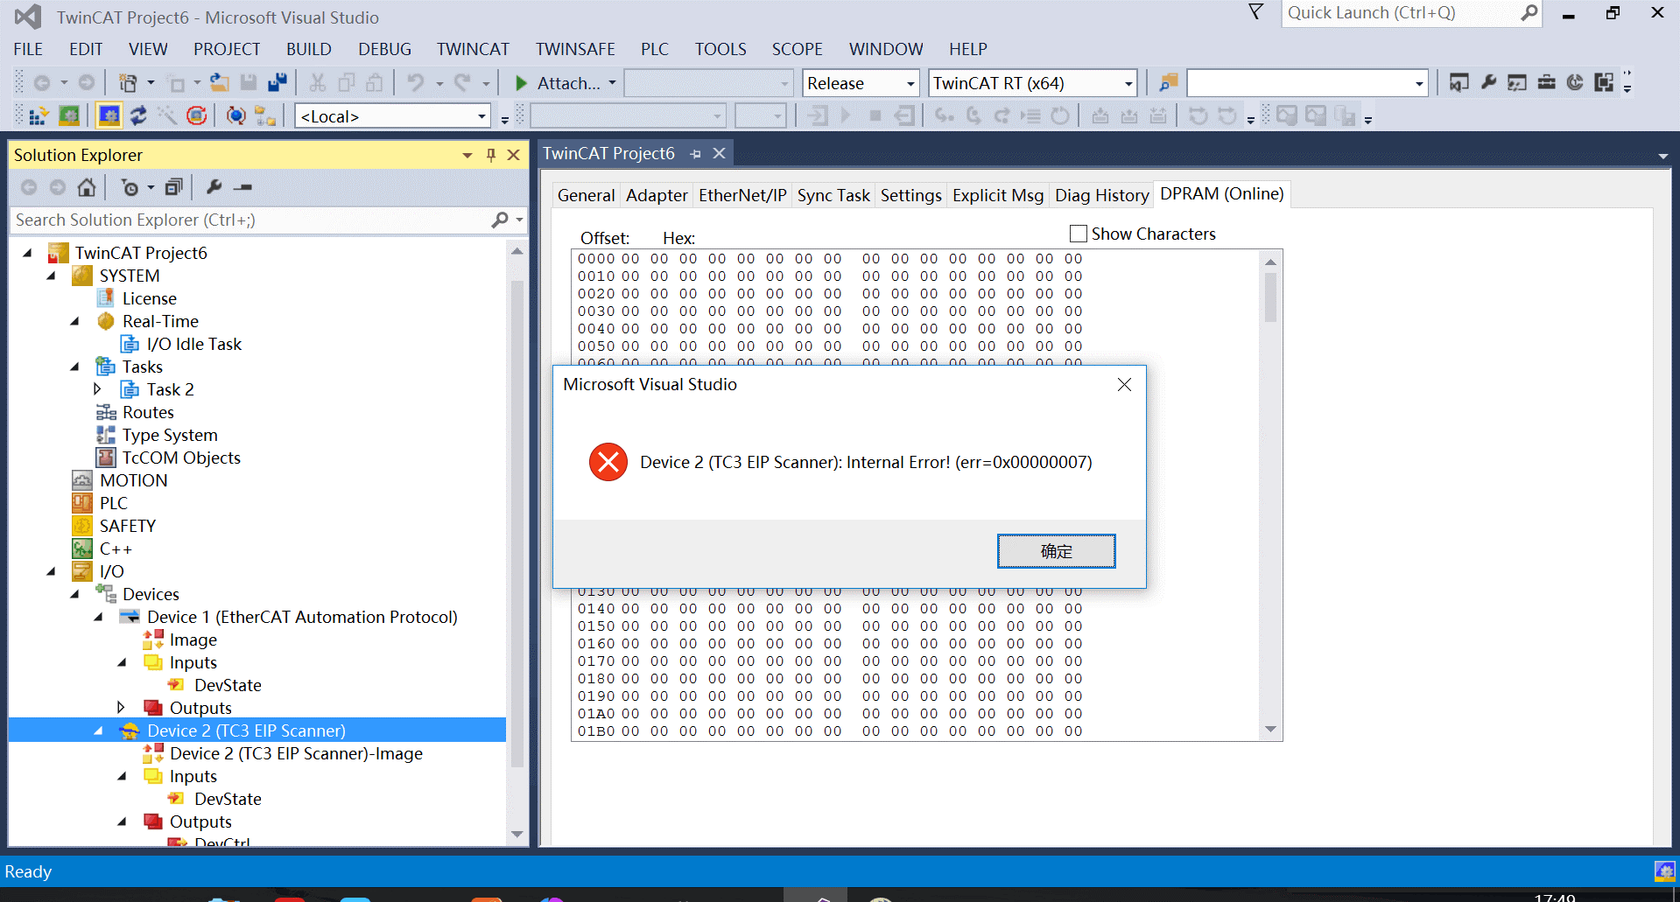Screen dimensions: 1680x902
Task: Click the Quick Launch magnifier icon
Action: click(1529, 13)
